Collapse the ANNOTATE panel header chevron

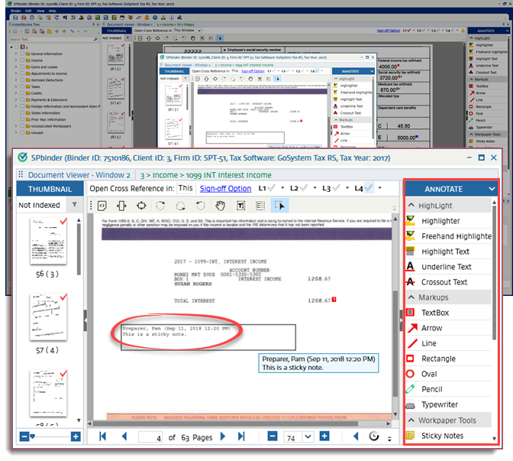pyautogui.click(x=490, y=188)
